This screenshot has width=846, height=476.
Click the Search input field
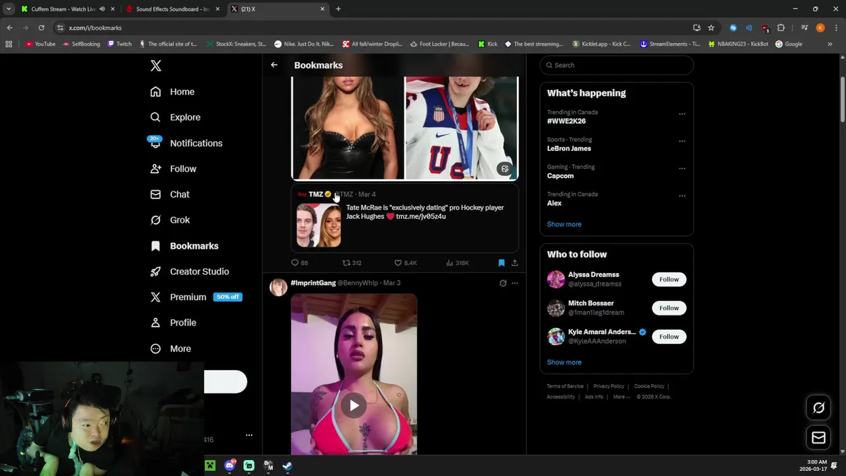coord(617,65)
